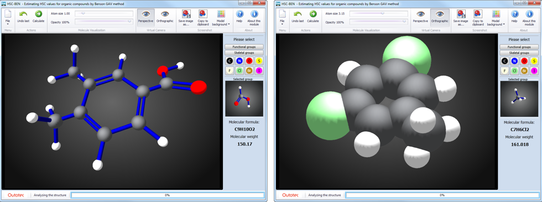Viewport: 542px width, 202px height.
Task: Click Undo last in left window
Action: coord(23,17)
